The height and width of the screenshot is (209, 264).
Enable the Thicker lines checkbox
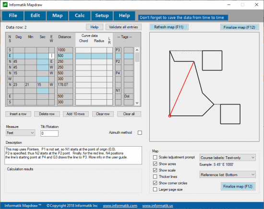(155, 176)
